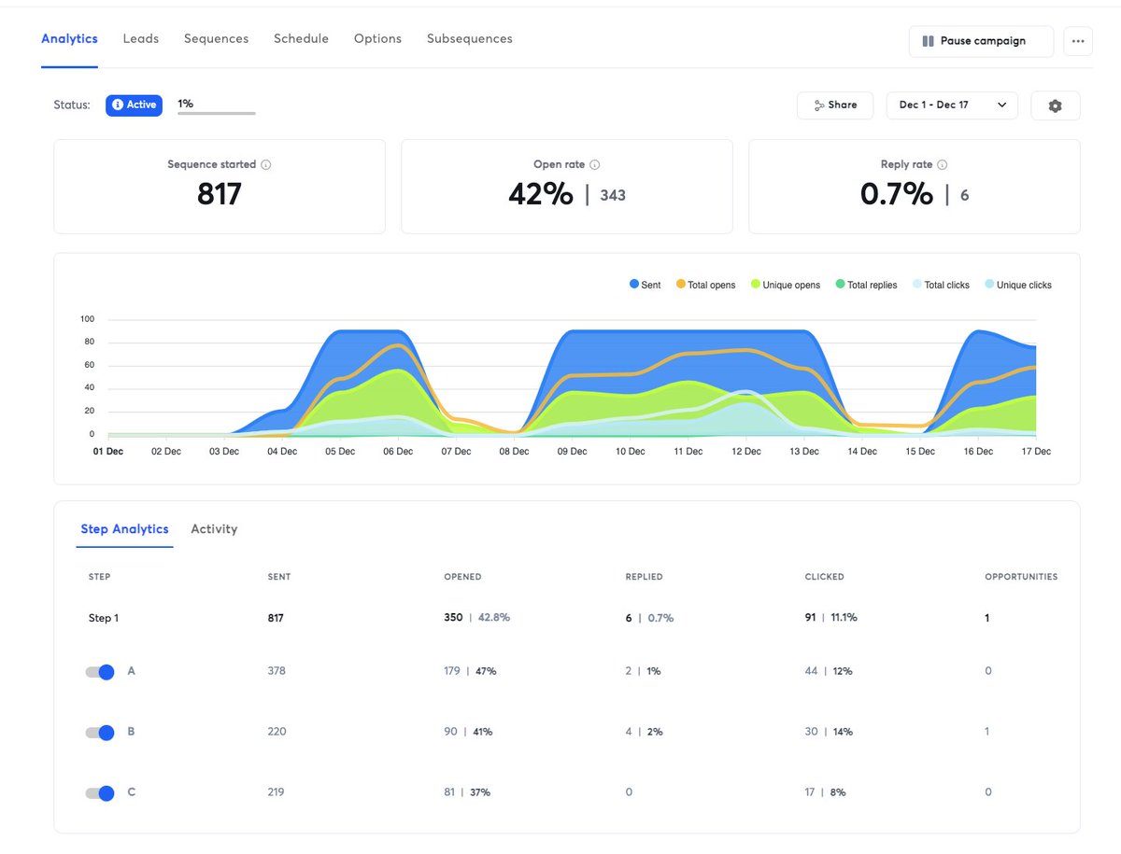1121x854 pixels.
Task: Open the Schedule tab
Action: (x=301, y=39)
